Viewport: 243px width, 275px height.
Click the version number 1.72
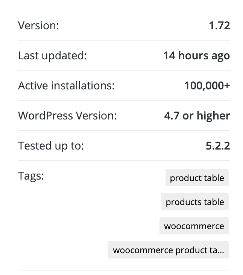coord(219,26)
